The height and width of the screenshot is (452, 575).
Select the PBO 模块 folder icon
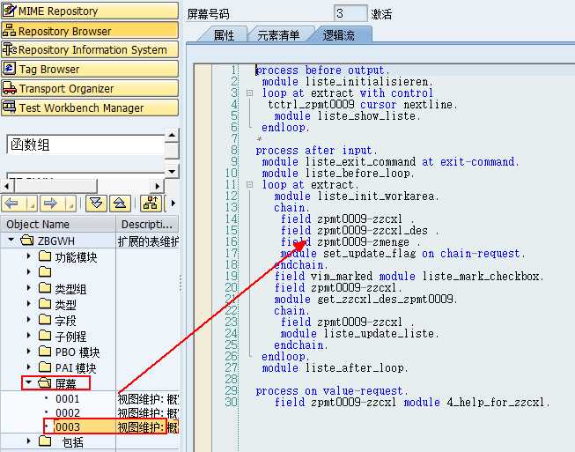pyautogui.click(x=45, y=351)
